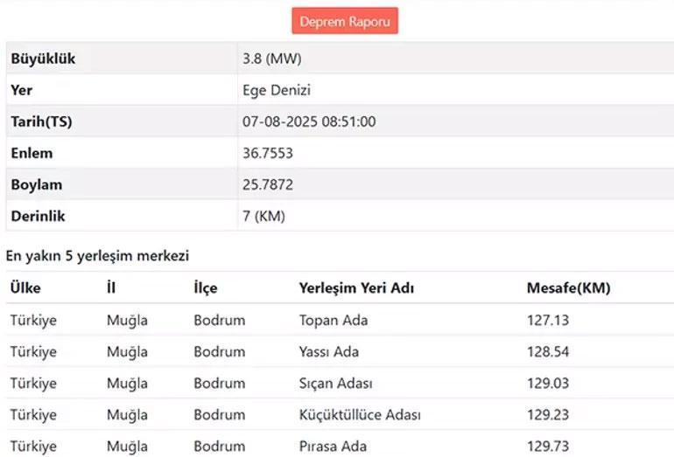The height and width of the screenshot is (457, 674).
Task: Select distance 129.23
Action: tap(548, 414)
